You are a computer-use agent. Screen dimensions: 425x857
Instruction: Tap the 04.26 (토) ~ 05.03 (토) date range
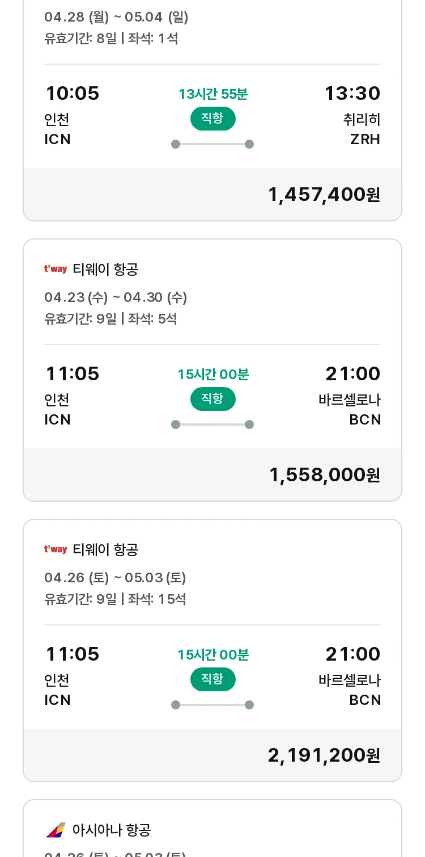pos(115,578)
